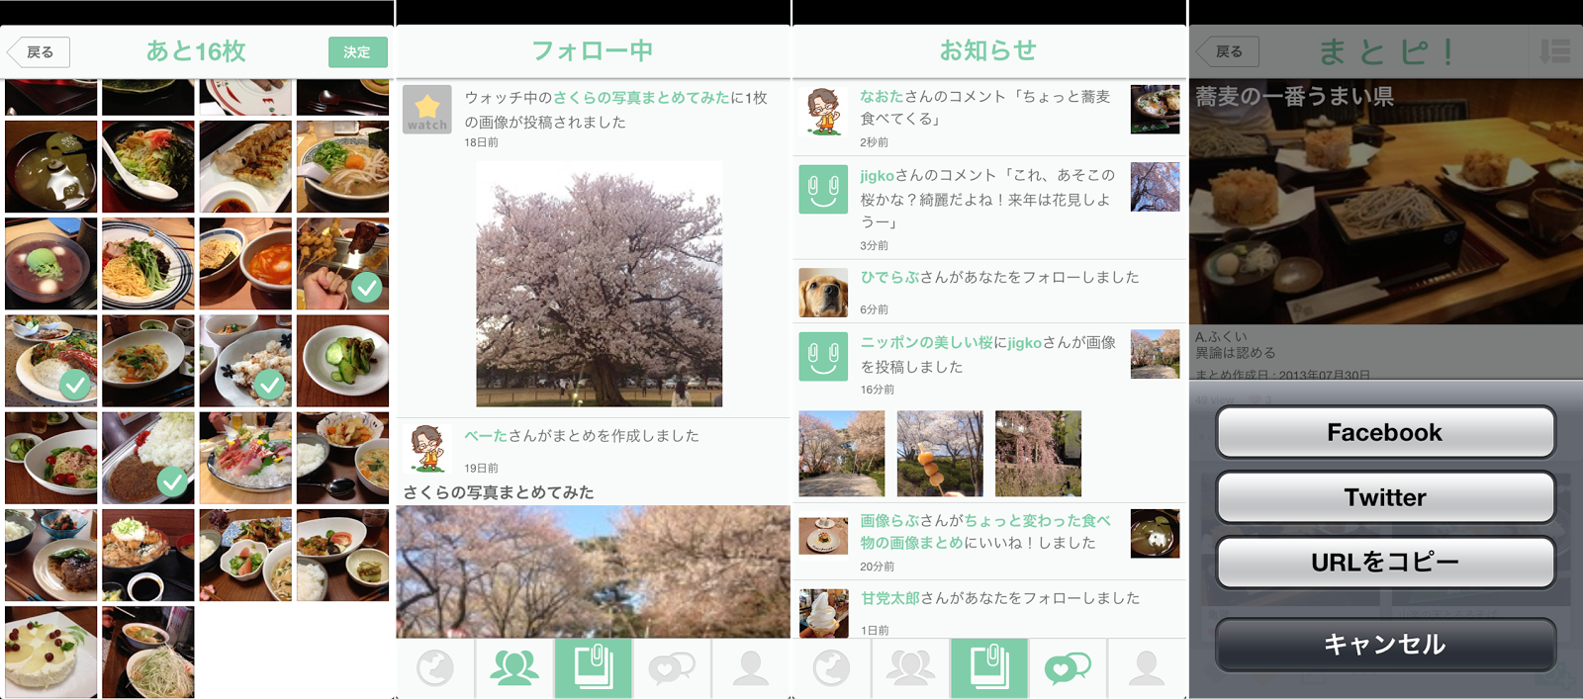Tap the highlighted clipboard tab on the フォロー中 screen
The width and height of the screenshot is (1583, 699).
(594, 668)
